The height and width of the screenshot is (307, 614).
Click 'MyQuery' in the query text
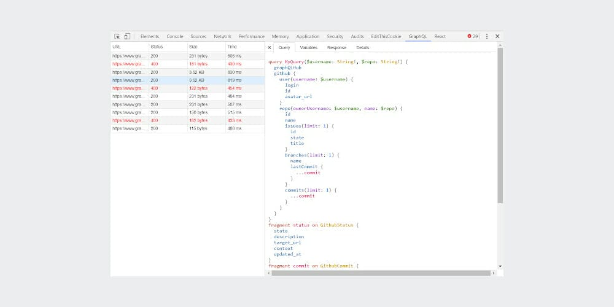[295, 62]
